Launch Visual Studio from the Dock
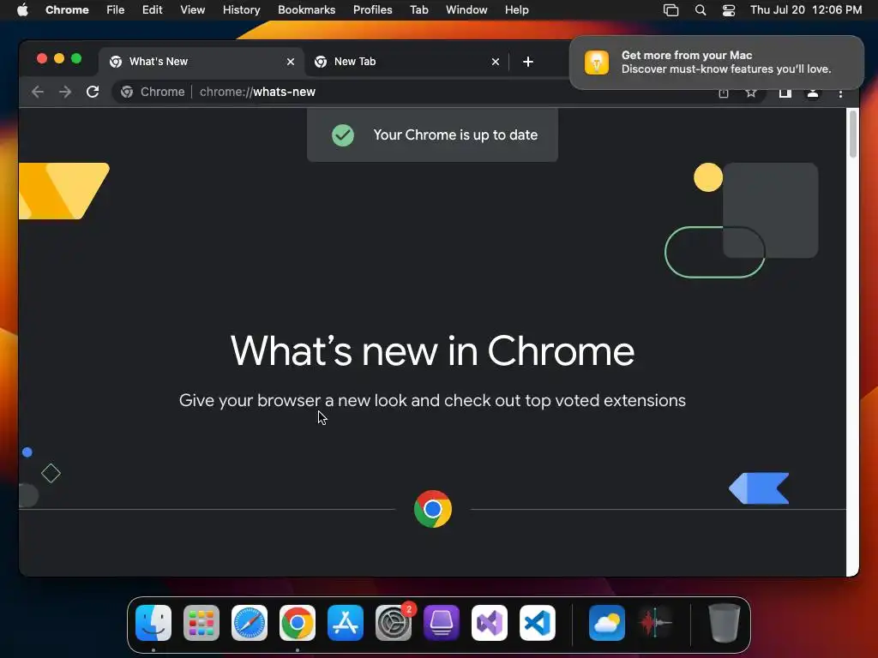This screenshot has height=658, width=878. [490, 623]
